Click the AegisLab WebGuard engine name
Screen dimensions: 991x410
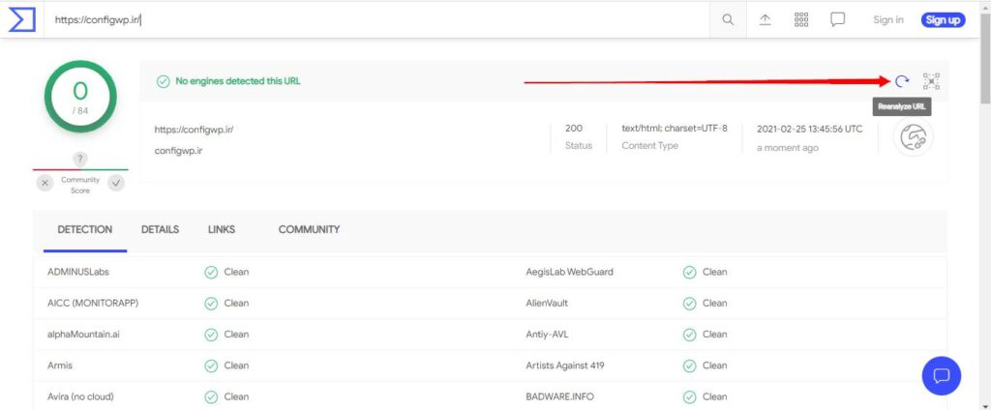[569, 273]
